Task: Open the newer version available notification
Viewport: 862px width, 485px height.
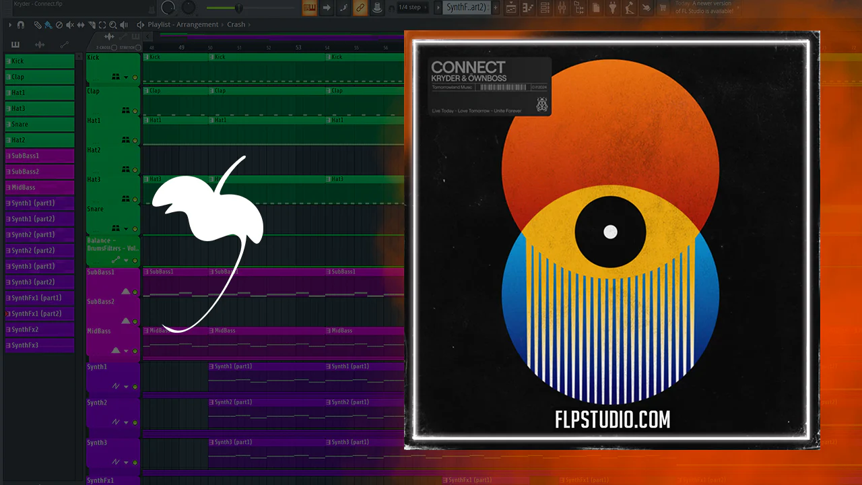Action: coord(703,7)
